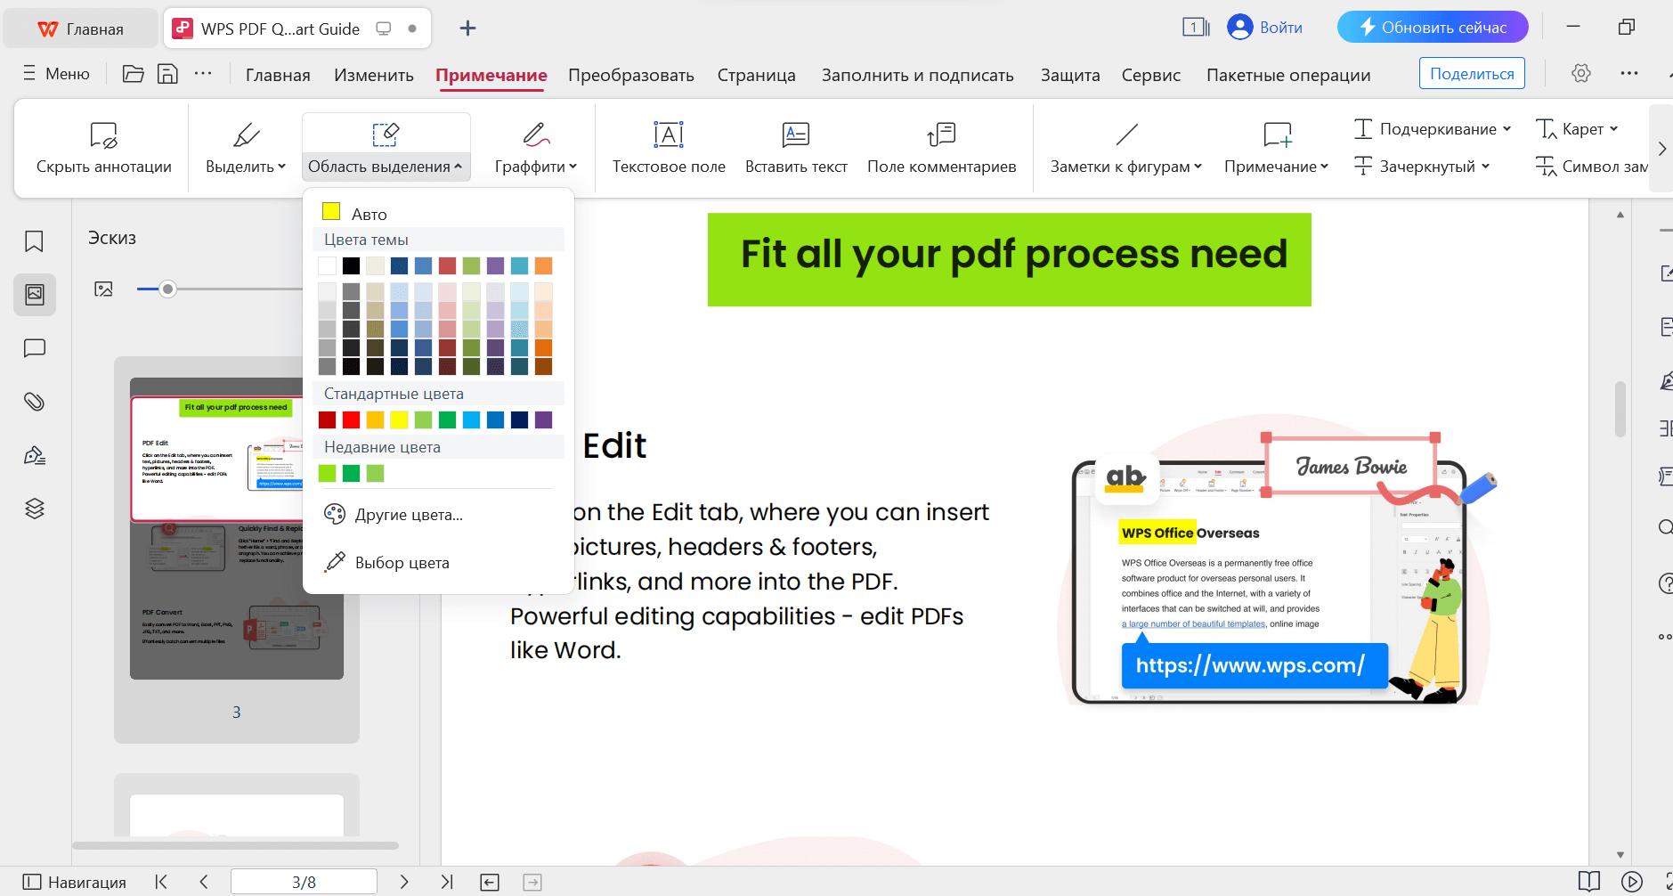Click the Text field (Текстовое поле) tool
The height and width of the screenshot is (896, 1673).
tap(669, 147)
